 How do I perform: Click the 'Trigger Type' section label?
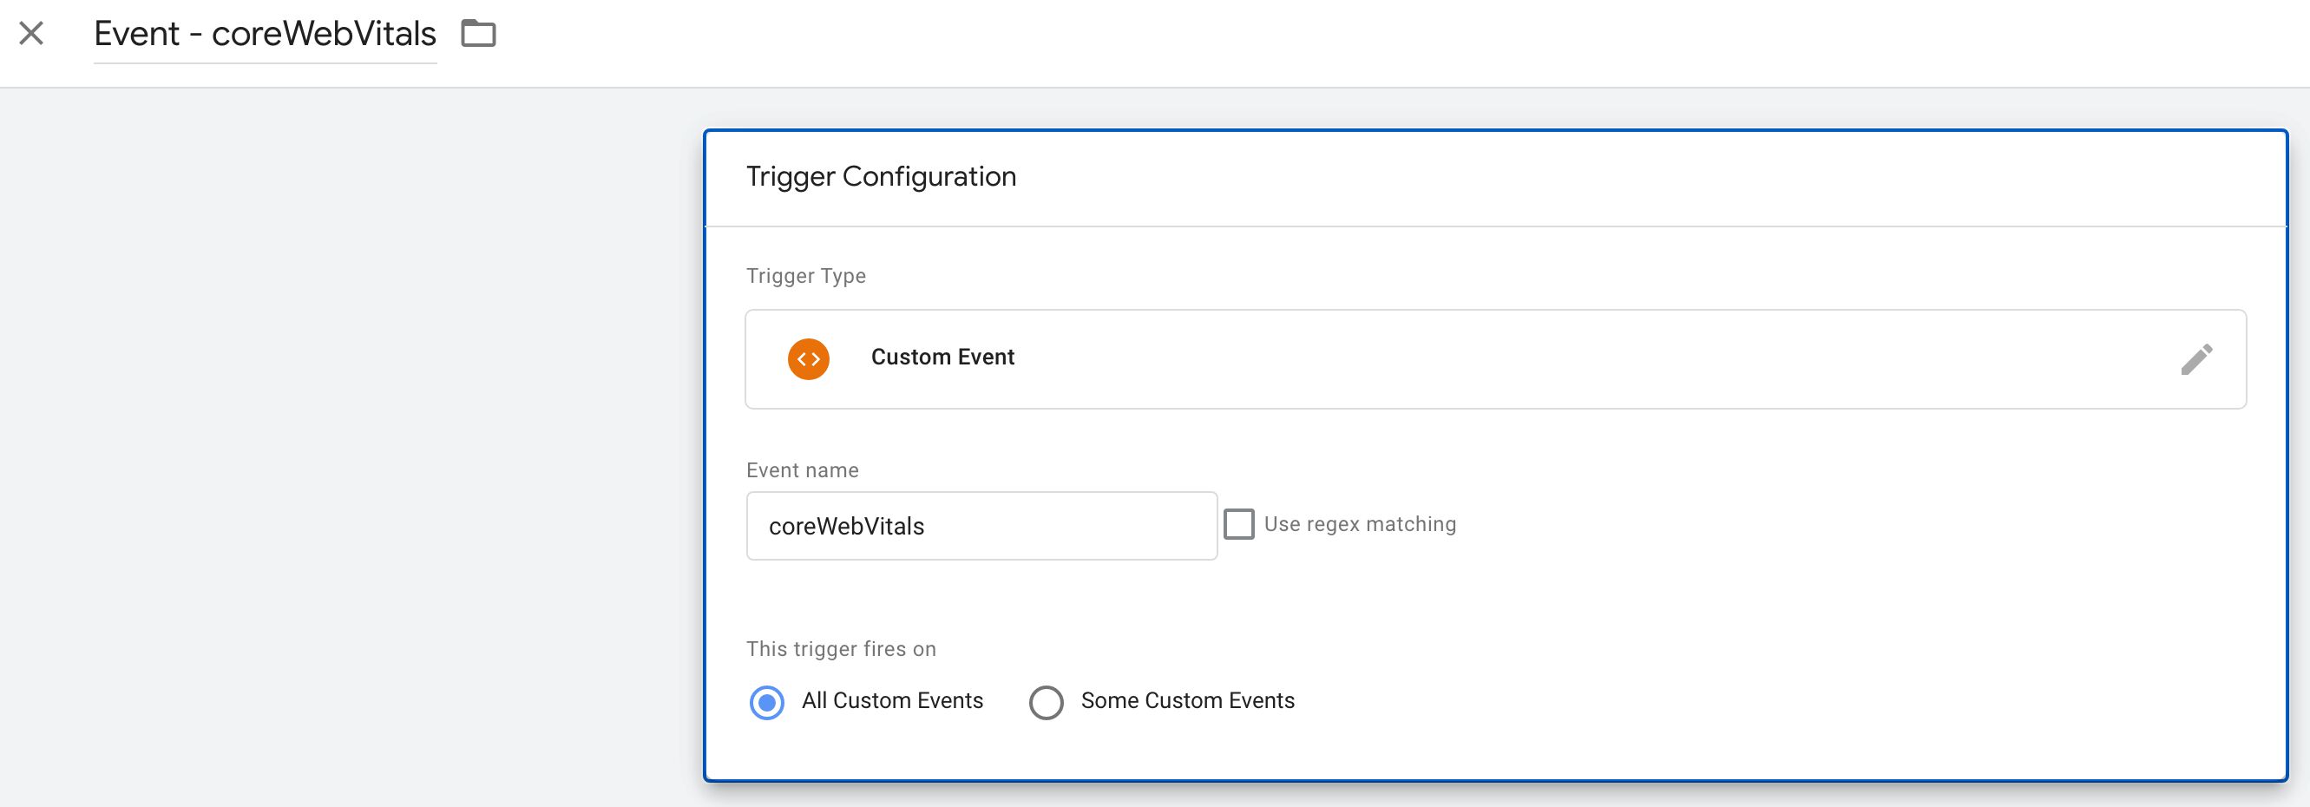point(805,276)
